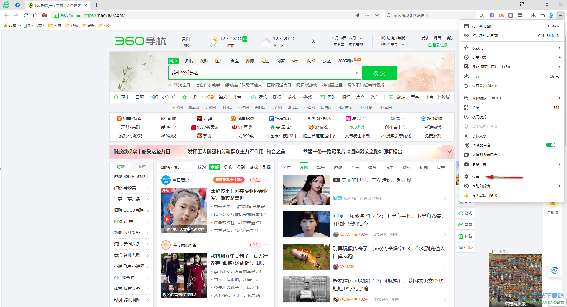The width and height of the screenshot is (567, 307).
Task: Click the play icon on 今日看点 thumbnail
Action: click(x=167, y=219)
